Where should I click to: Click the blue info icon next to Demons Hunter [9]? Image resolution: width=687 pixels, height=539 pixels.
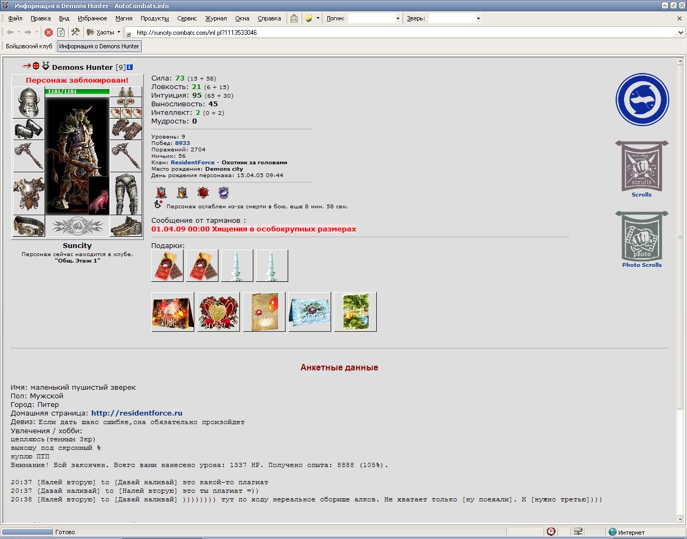[129, 67]
